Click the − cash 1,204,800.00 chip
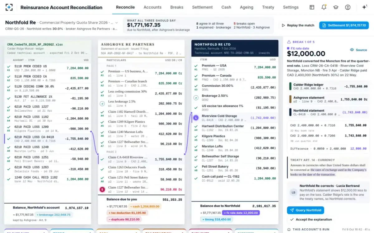 click(x=145, y=206)
